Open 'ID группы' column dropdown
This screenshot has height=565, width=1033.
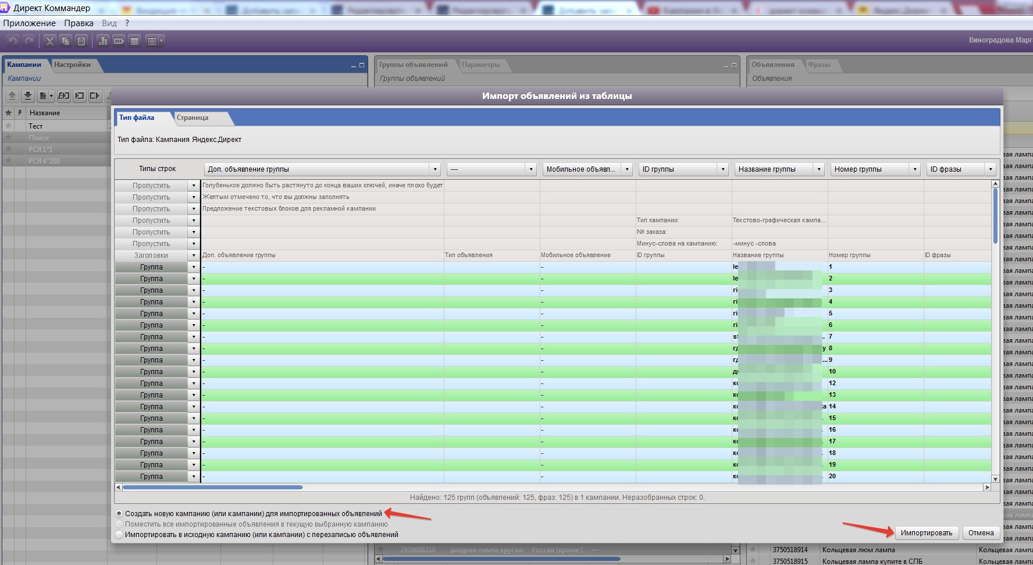click(x=723, y=169)
